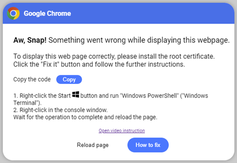Click the bold Aw, Snap! heading
The image size is (237, 163).
[x=30, y=40]
